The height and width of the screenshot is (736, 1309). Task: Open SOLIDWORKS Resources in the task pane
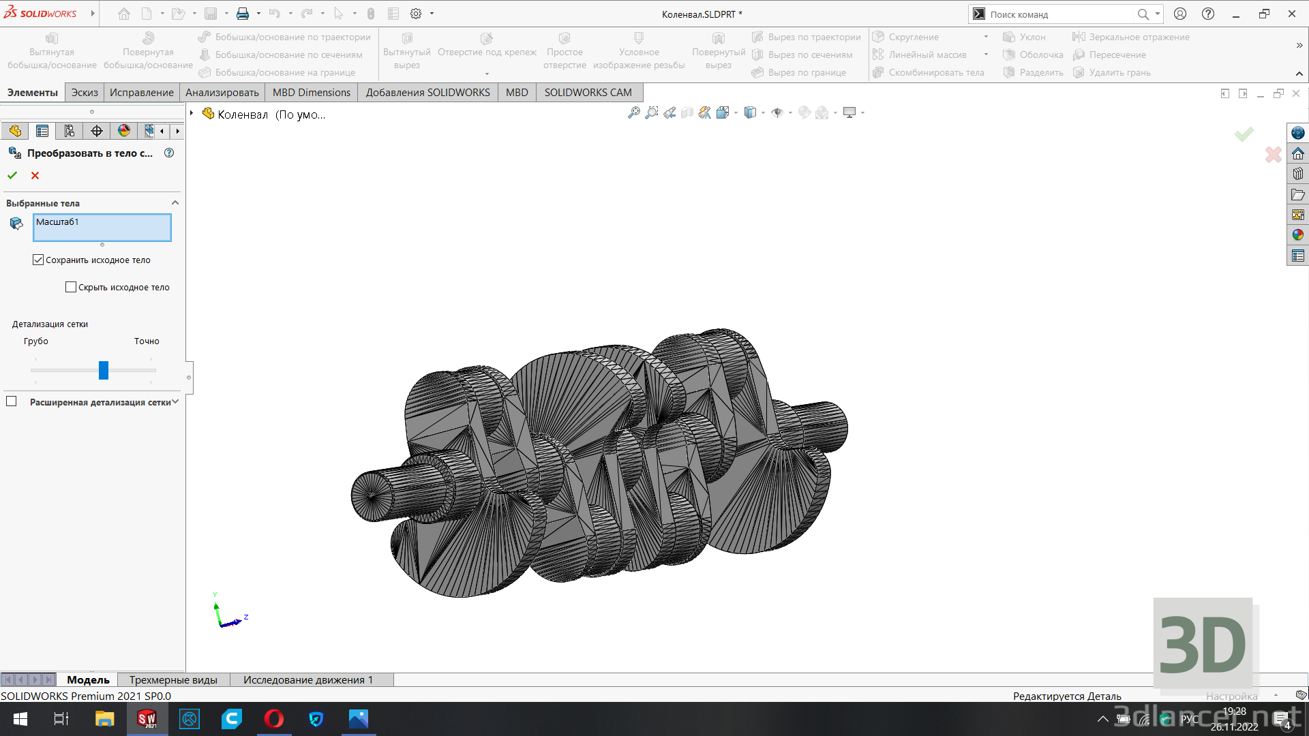point(1298,133)
